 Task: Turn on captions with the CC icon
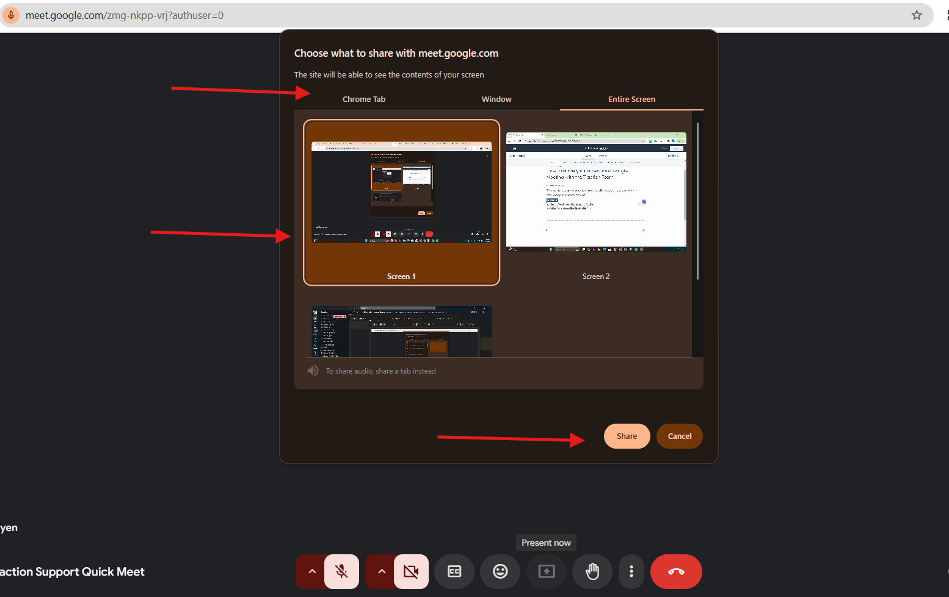tap(454, 571)
